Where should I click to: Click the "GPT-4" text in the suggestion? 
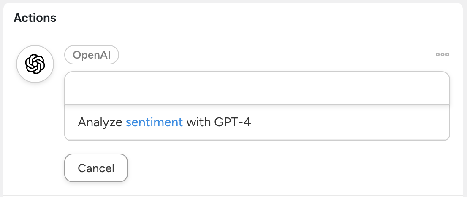pos(233,122)
